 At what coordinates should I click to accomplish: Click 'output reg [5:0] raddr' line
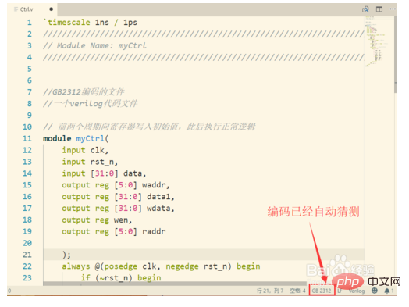[114, 231]
